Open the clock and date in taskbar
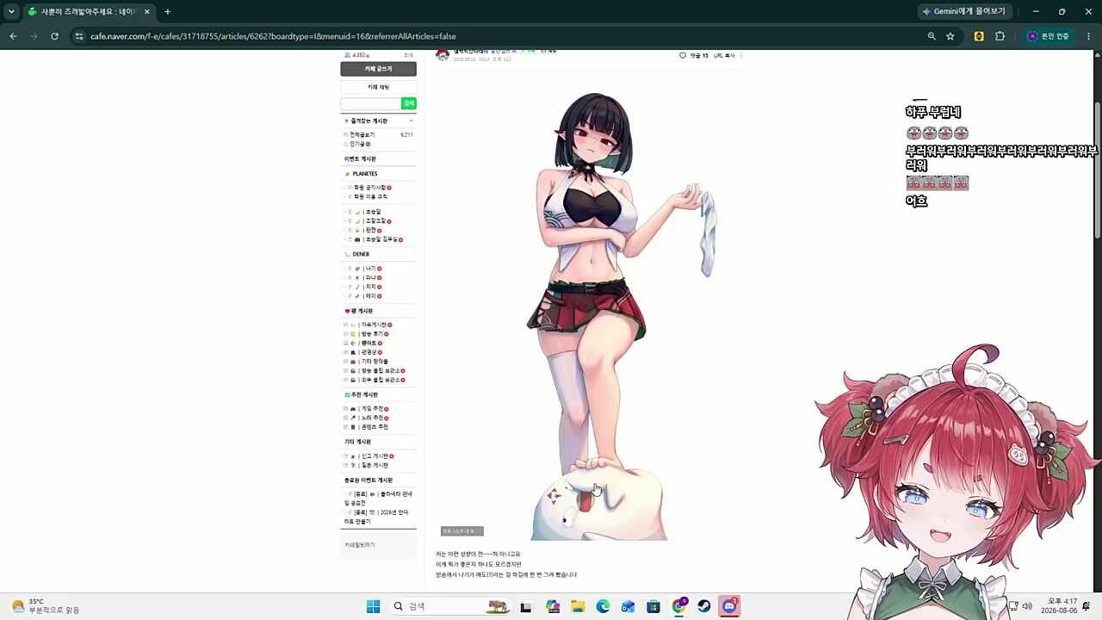The height and width of the screenshot is (620, 1102). pyautogui.click(x=1058, y=606)
